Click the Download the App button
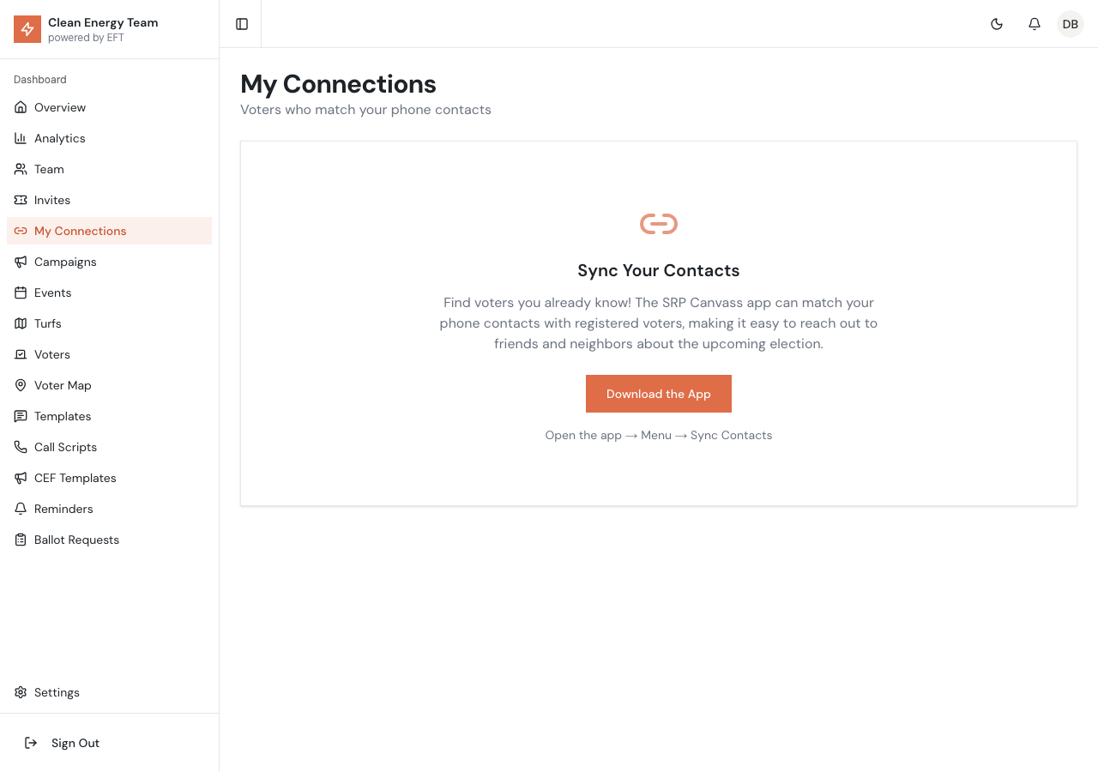Screen dimensions: 1098x772 point(658,394)
